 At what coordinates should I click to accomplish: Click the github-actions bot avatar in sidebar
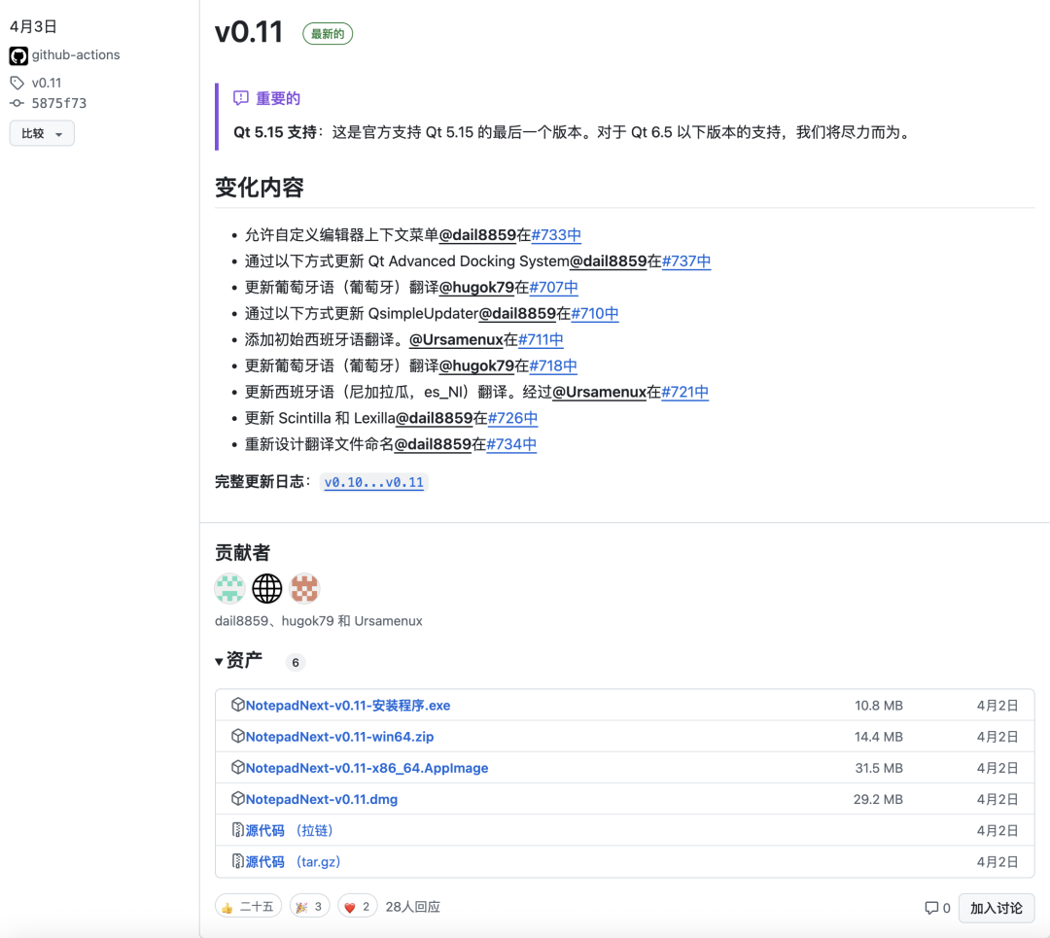17,55
